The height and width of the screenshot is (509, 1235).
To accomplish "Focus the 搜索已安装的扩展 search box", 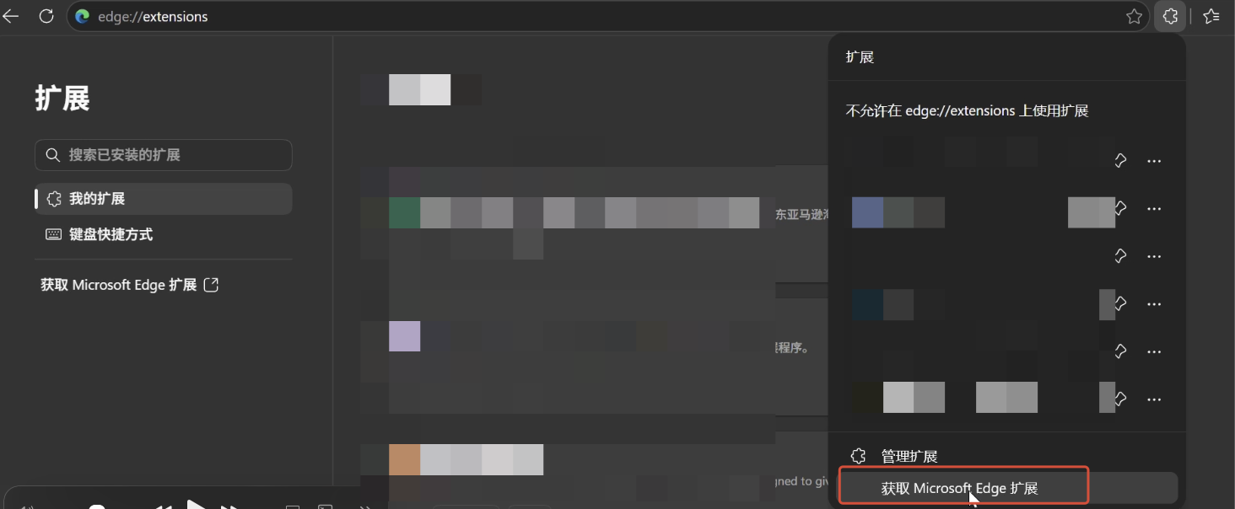I will [164, 155].
